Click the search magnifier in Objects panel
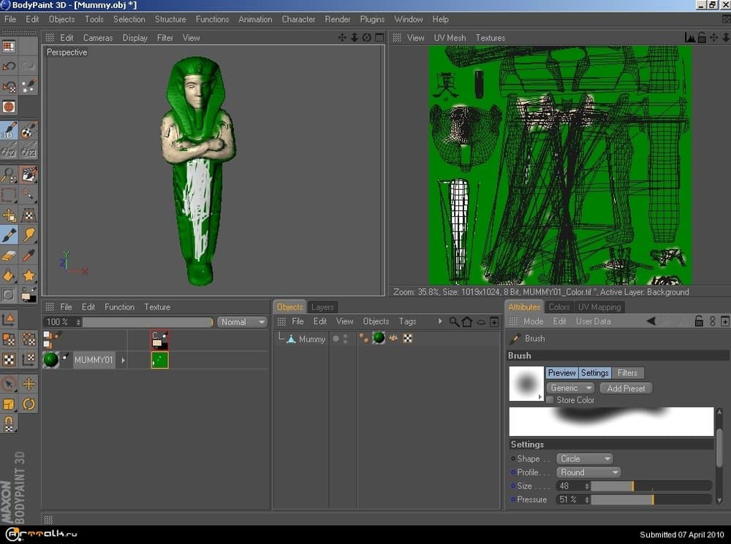 coord(454,321)
